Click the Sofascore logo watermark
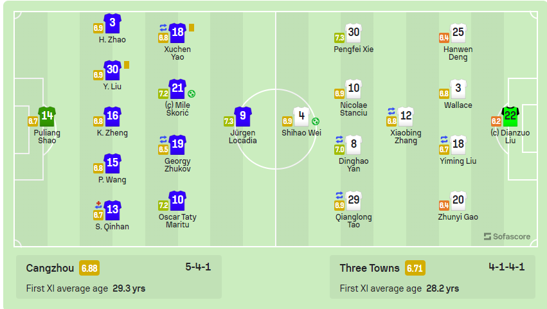This screenshot has width=547, height=309. [x=507, y=236]
